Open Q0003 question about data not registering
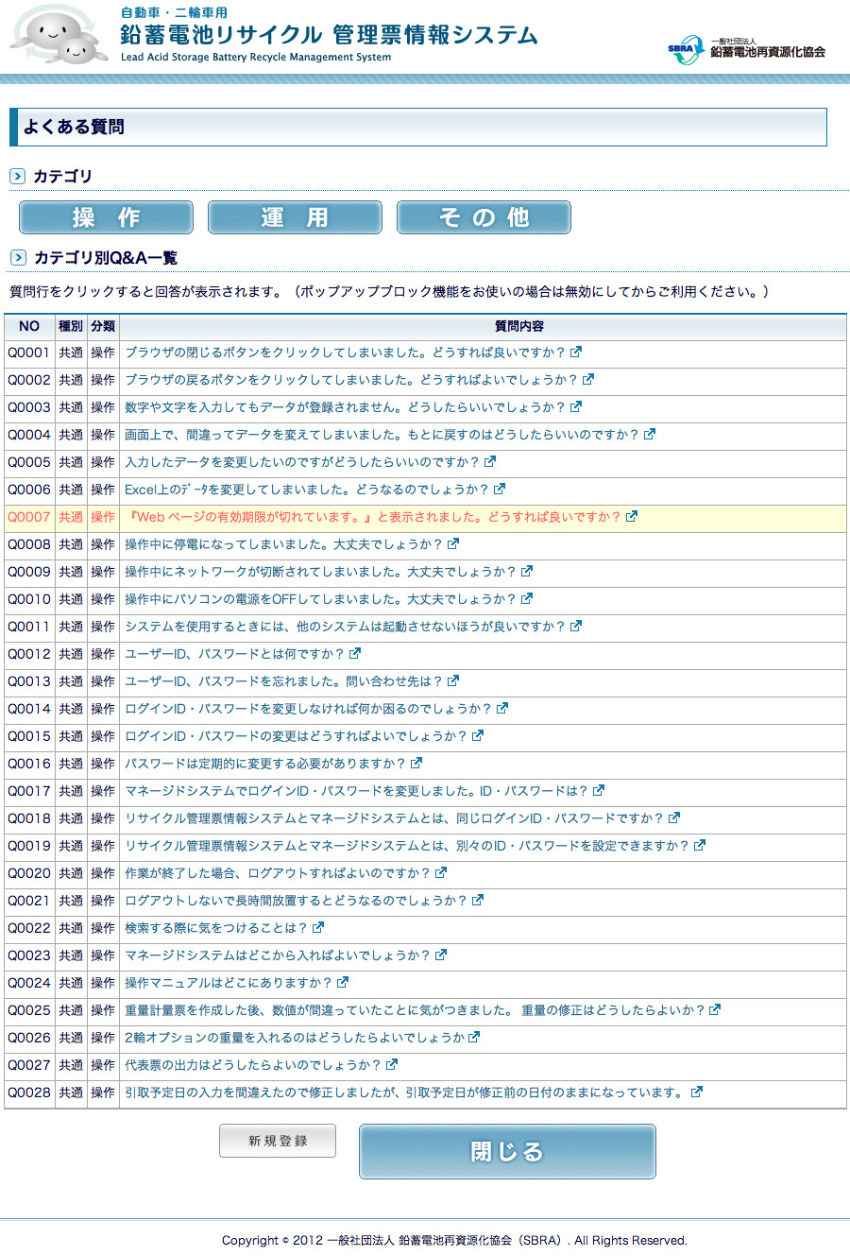The width and height of the screenshot is (850, 1256). 345,407
